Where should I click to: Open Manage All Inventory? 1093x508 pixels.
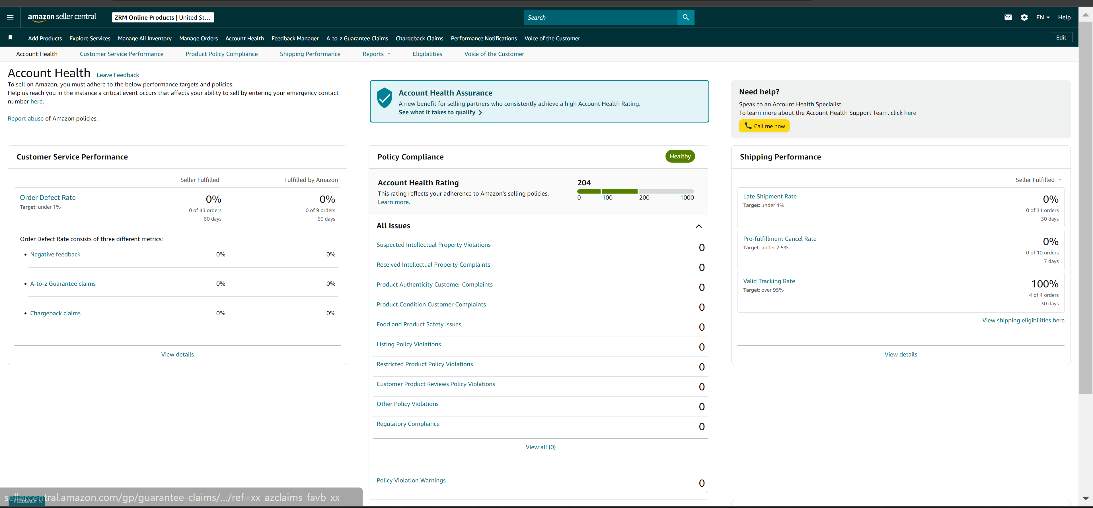[x=145, y=38]
